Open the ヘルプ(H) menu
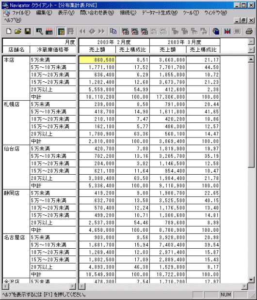 13,20
